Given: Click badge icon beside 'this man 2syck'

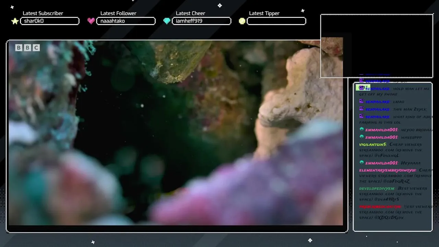Looking at the screenshot, I should point(361,109).
